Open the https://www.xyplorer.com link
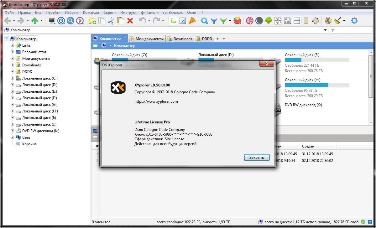376x228 pixels. click(156, 101)
